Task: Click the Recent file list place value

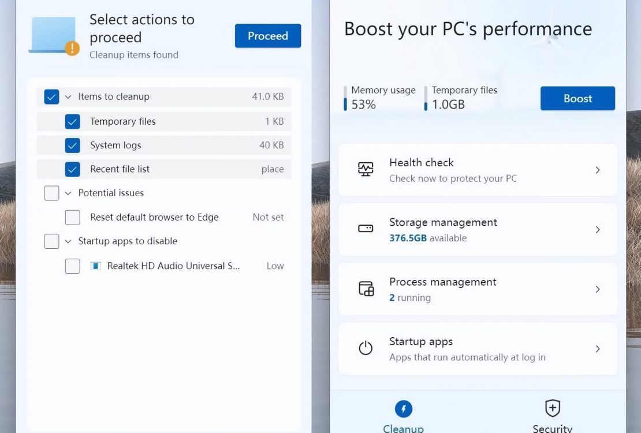Action: pos(273,169)
